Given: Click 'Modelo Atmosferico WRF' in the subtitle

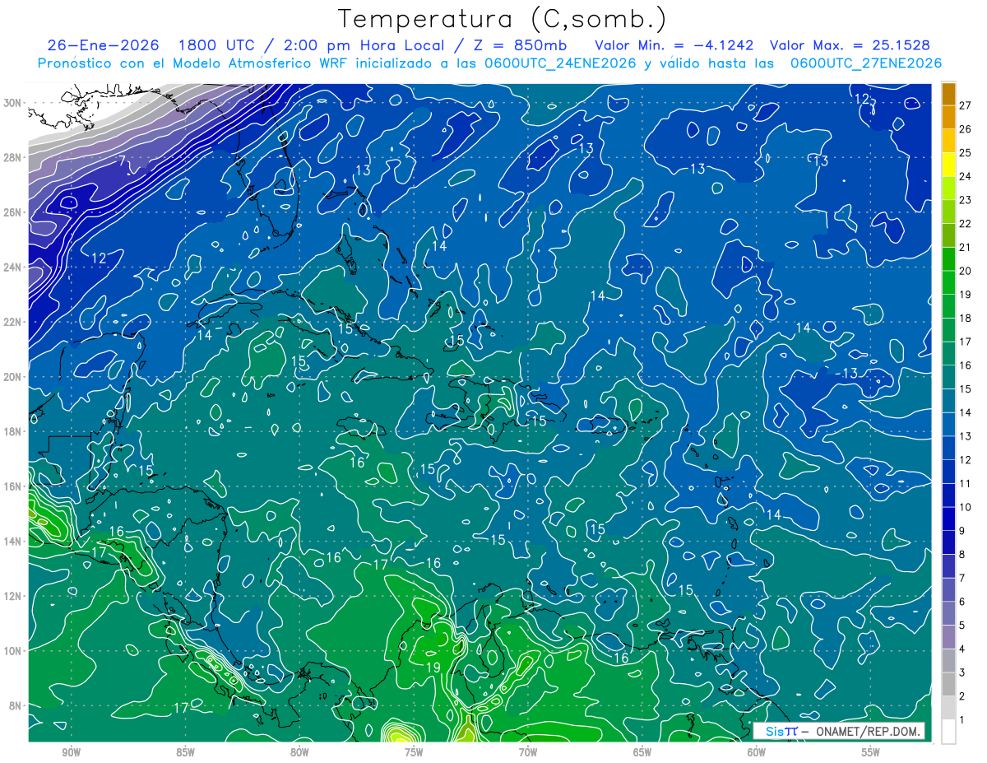Looking at the screenshot, I should coord(262,63).
